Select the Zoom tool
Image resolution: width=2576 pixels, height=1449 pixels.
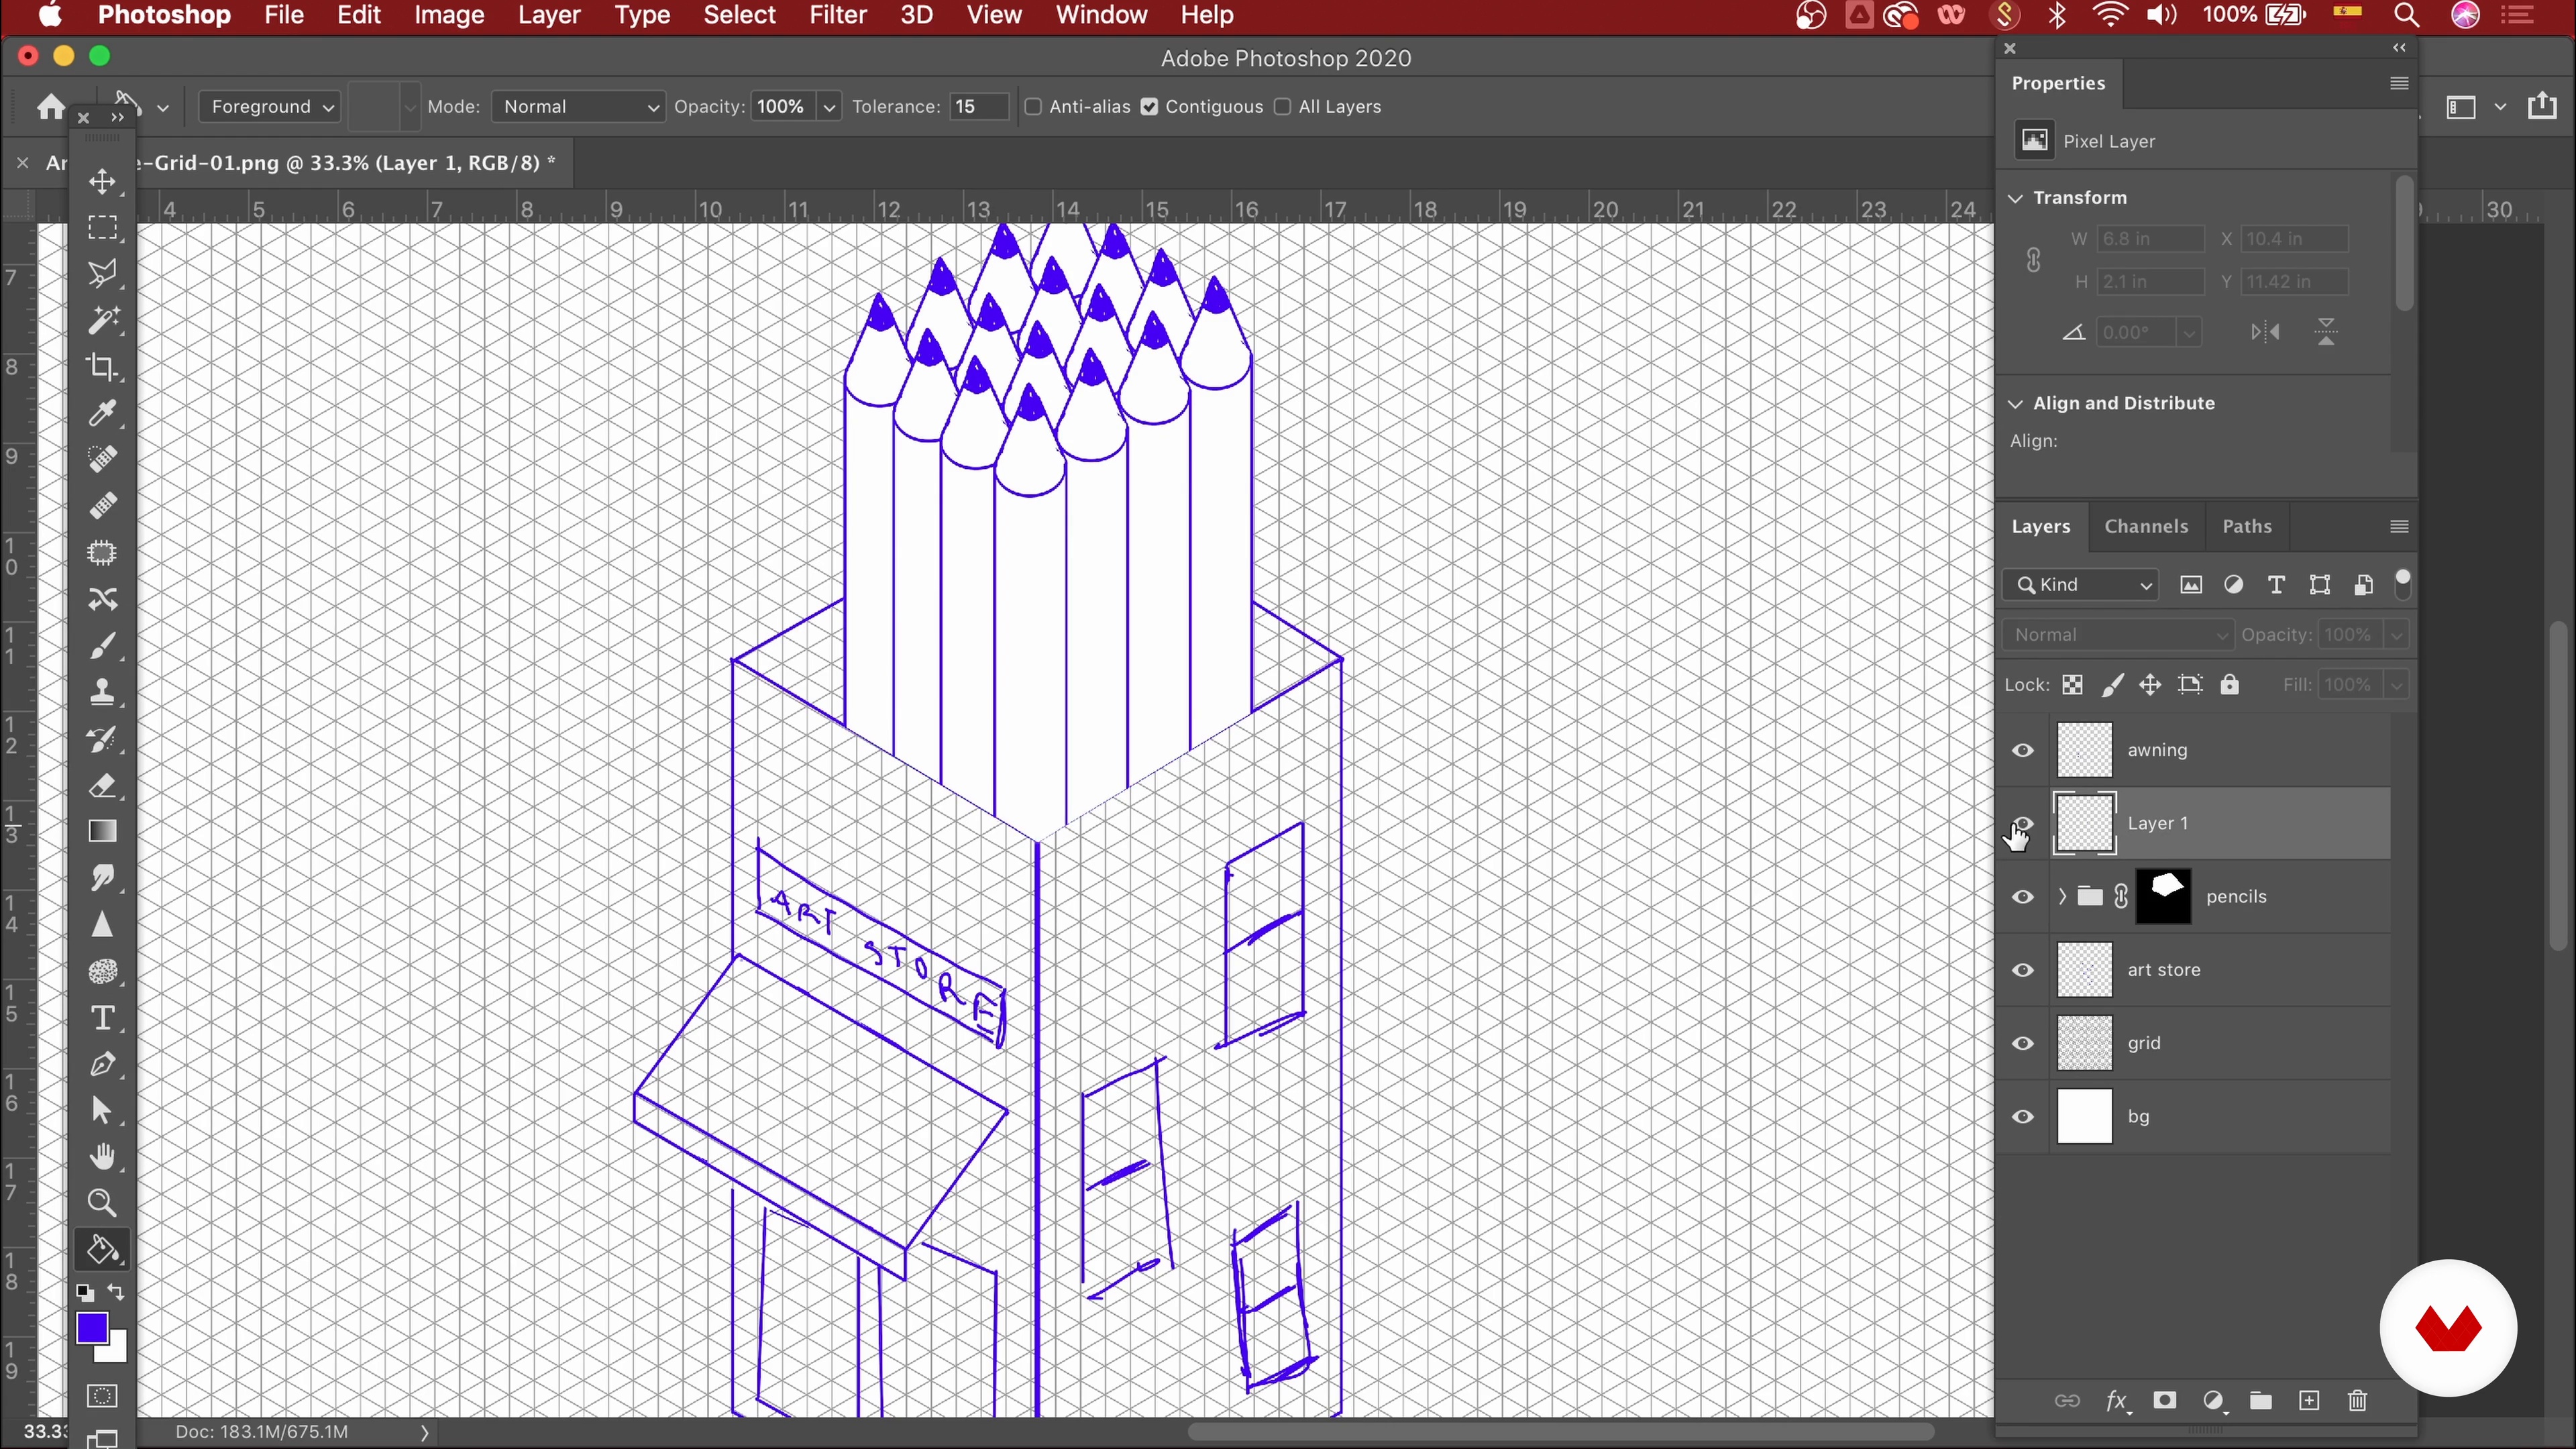pos(102,1203)
